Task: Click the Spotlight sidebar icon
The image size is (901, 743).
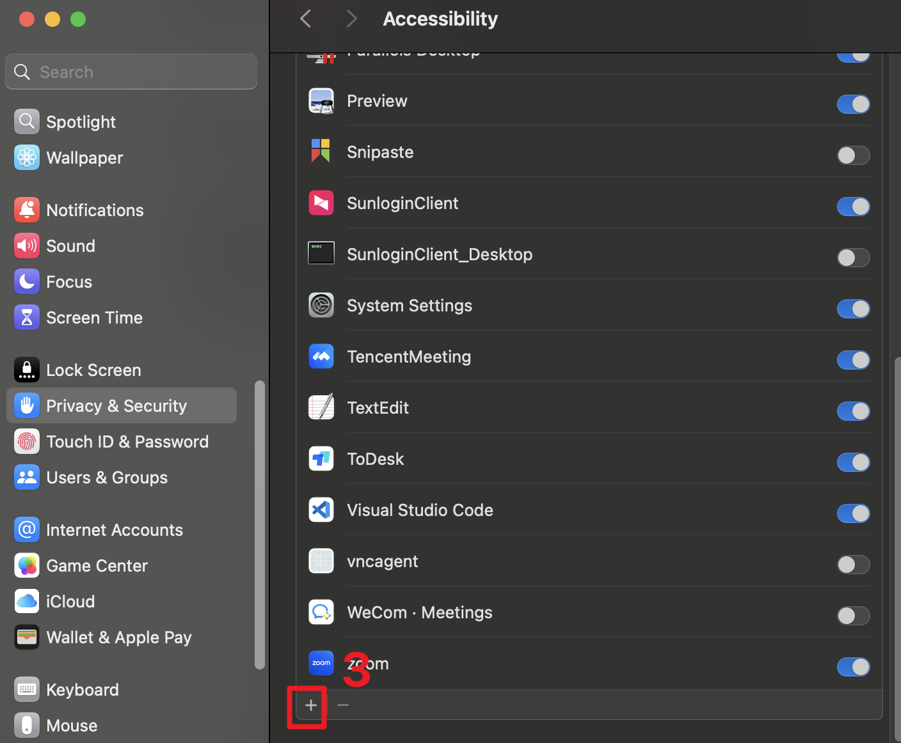Action: point(27,121)
